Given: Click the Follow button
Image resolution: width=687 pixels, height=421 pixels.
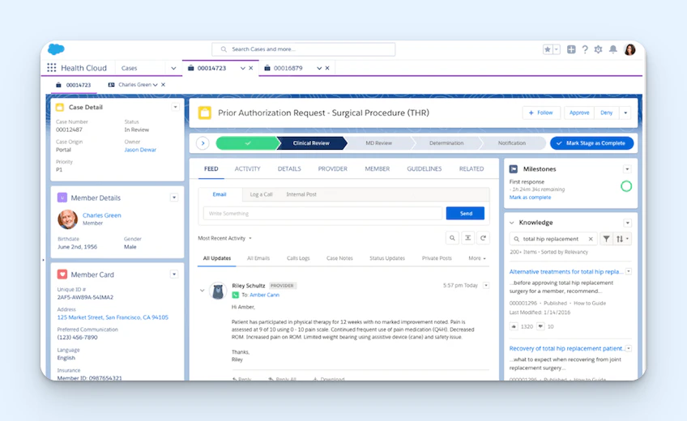Looking at the screenshot, I should [x=541, y=113].
